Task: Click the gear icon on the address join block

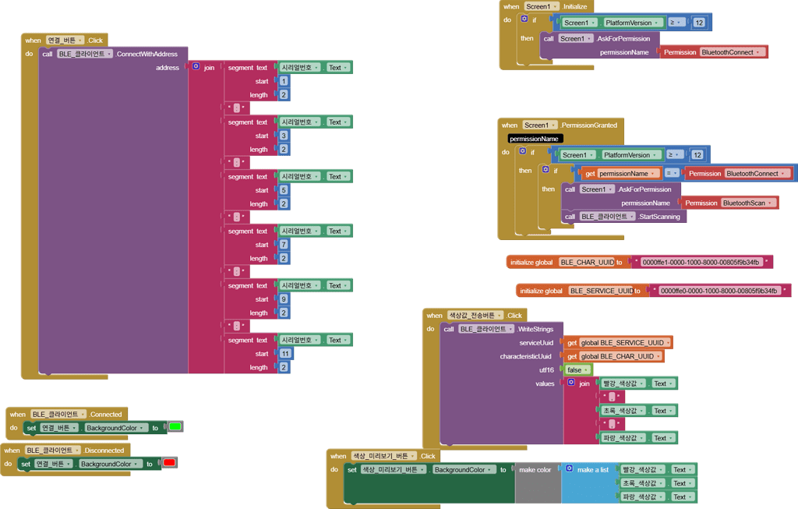Action: pos(196,68)
